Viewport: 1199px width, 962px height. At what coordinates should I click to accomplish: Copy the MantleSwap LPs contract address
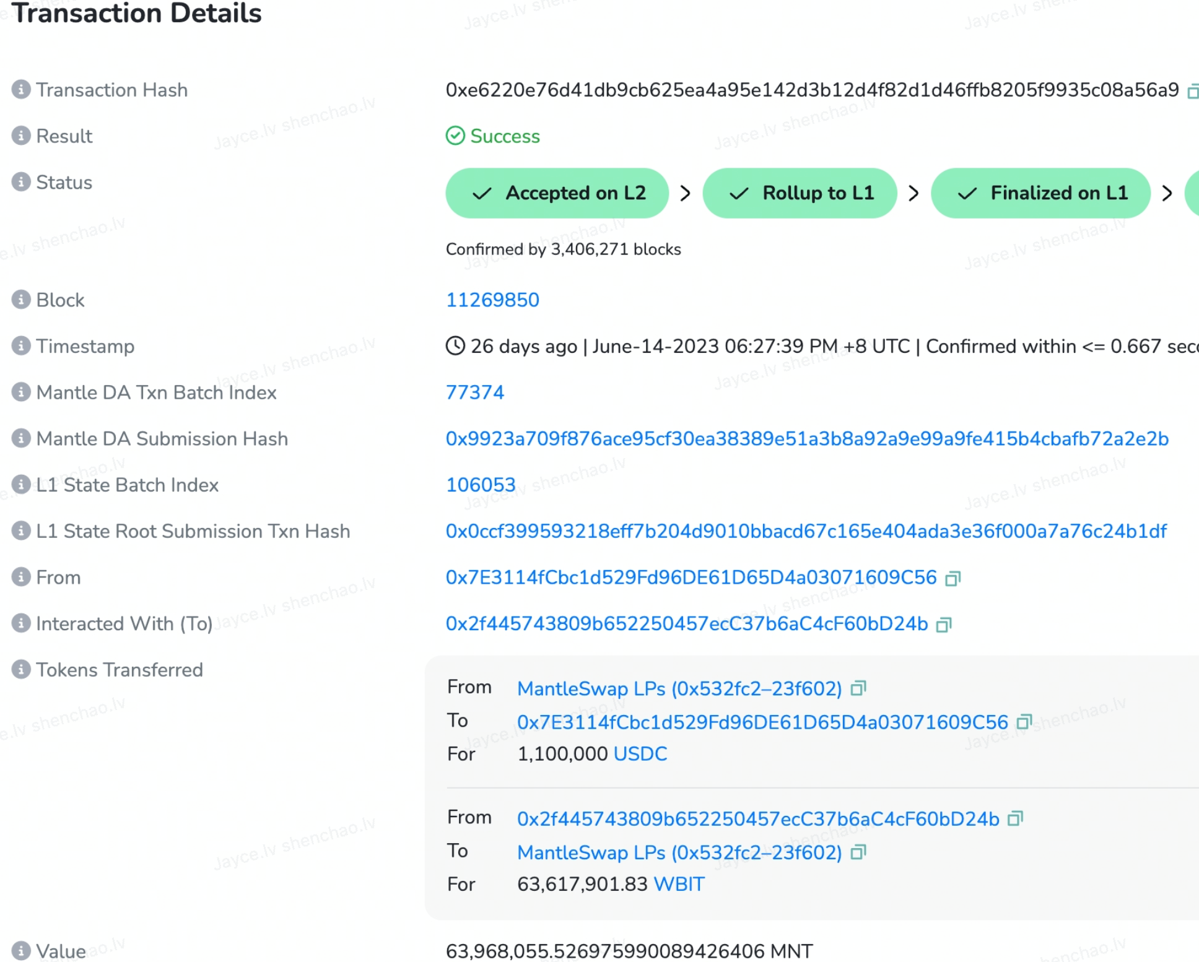(x=861, y=688)
